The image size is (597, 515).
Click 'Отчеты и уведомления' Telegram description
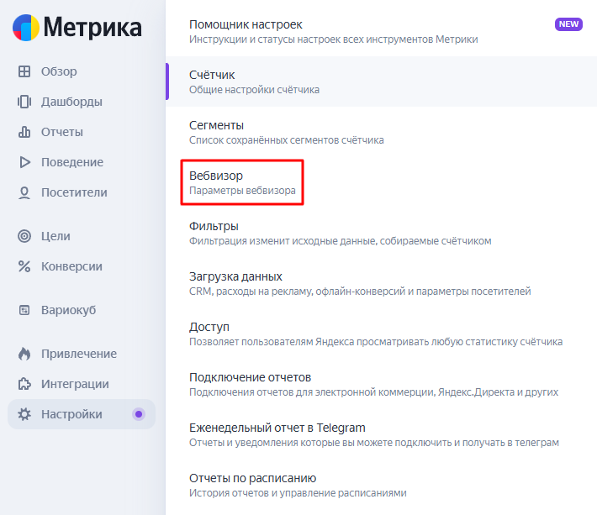click(x=374, y=443)
